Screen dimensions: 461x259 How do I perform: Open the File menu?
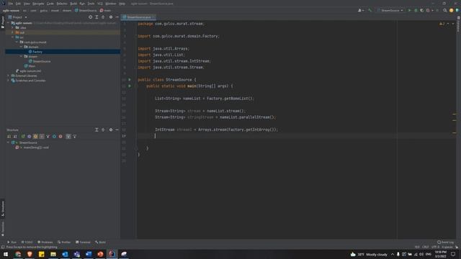11,4
